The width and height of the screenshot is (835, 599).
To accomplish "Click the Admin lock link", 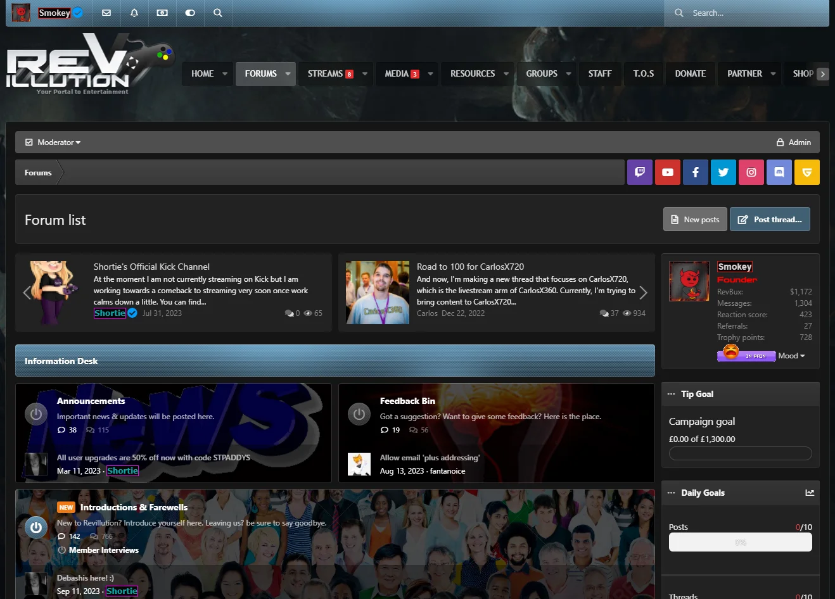I will pos(794,142).
